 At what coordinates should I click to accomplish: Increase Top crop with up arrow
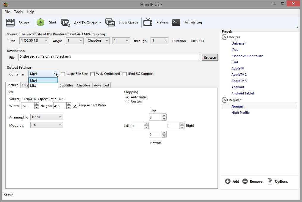click(164, 116)
